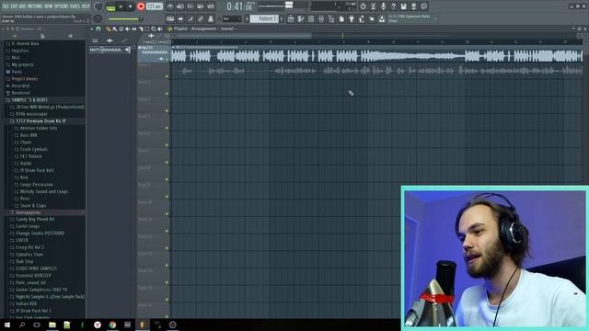The image size is (589, 331).
Task: Toggle the Browser panel icon
Action: click(331, 18)
